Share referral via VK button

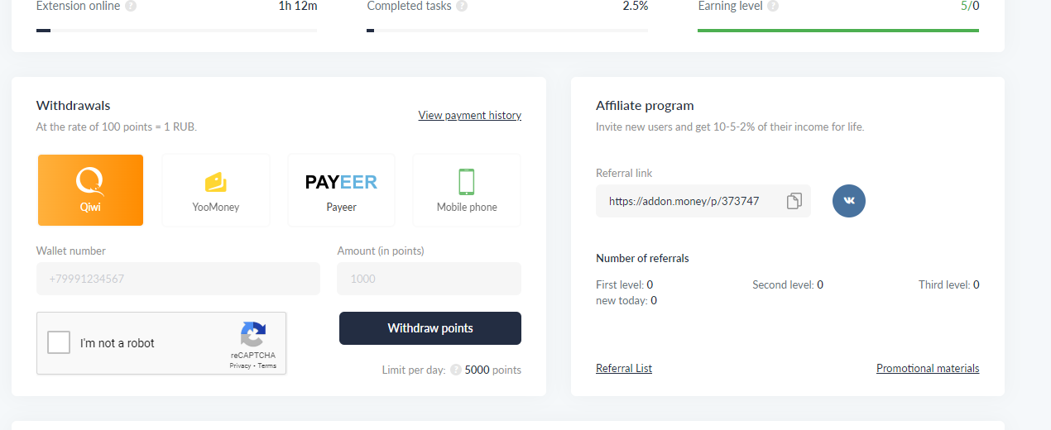click(x=848, y=201)
